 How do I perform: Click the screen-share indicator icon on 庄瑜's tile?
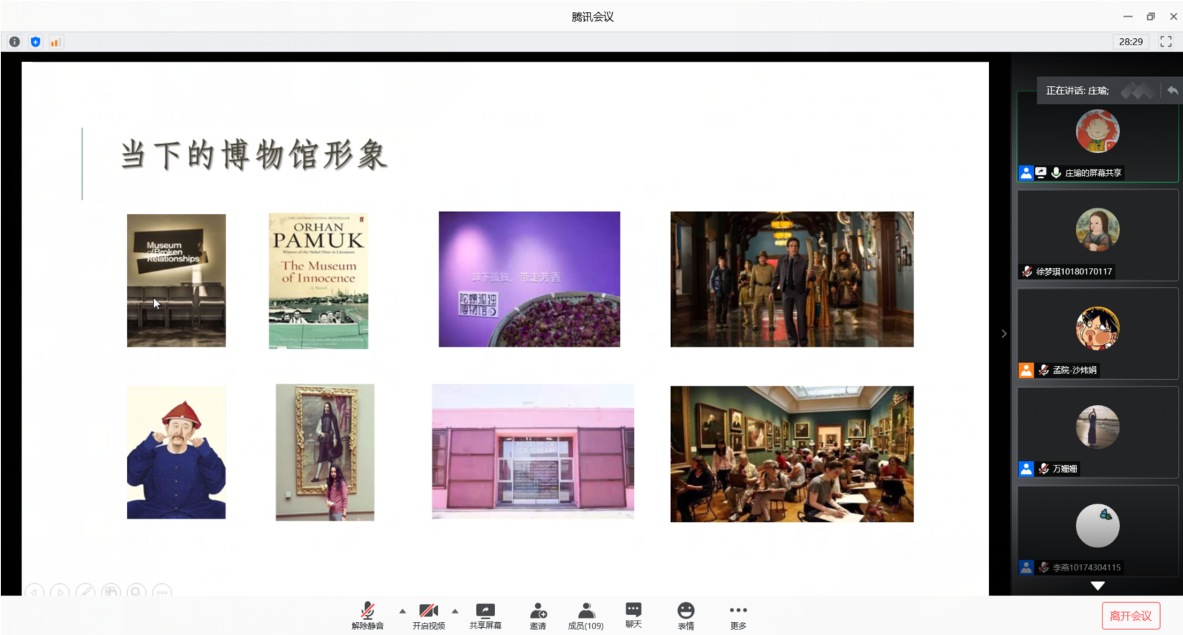click(x=1041, y=172)
